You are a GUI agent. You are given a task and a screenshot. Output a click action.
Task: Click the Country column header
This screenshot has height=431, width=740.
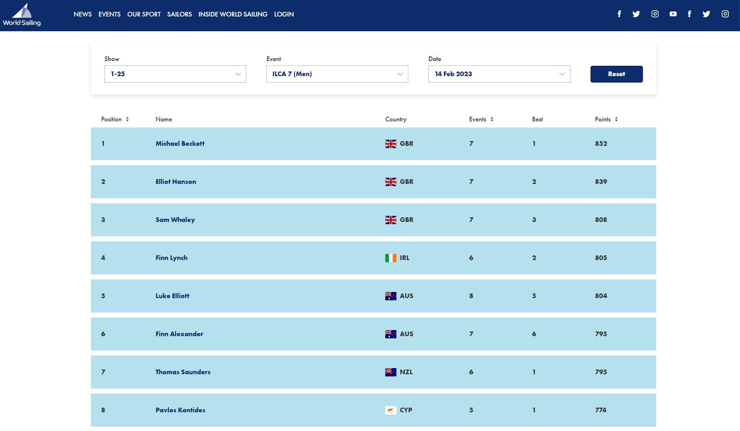click(x=396, y=119)
